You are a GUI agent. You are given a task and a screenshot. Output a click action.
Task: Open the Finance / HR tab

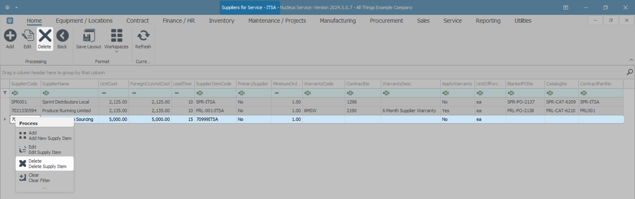pos(179,20)
